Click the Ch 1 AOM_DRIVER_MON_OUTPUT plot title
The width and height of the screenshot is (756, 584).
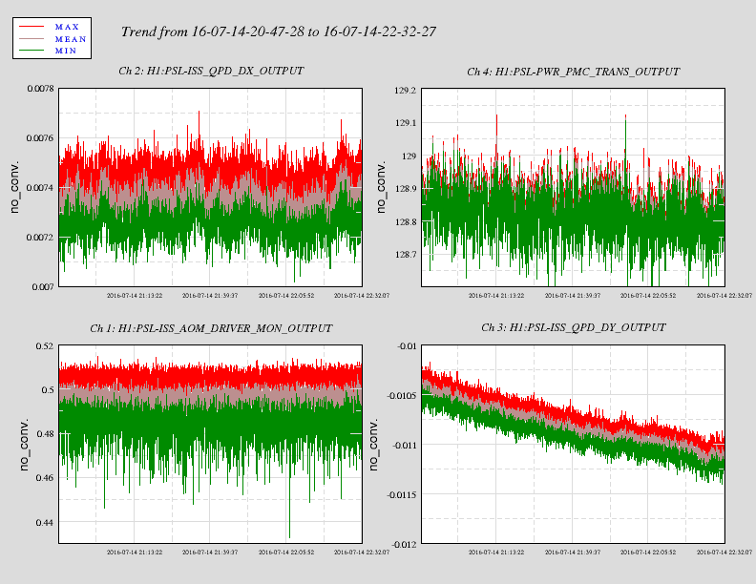pos(211,328)
